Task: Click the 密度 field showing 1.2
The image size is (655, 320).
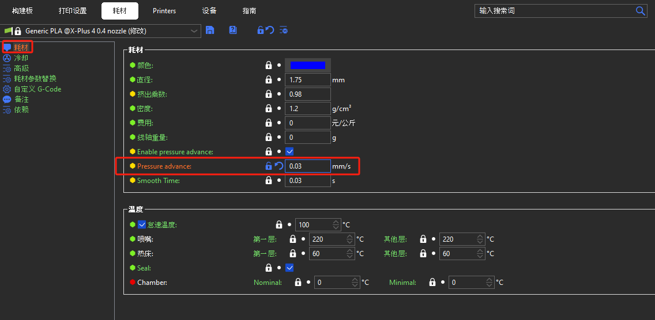Action: click(308, 108)
